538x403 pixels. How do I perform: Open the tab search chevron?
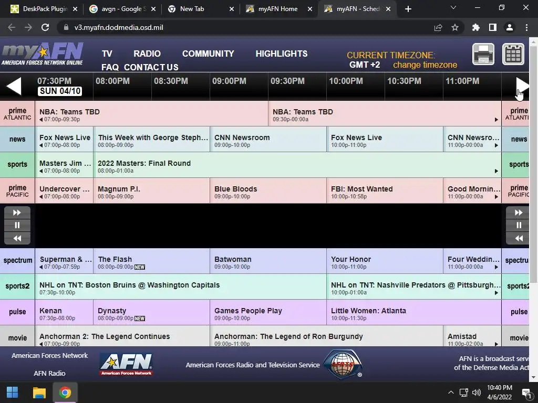click(453, 7)
